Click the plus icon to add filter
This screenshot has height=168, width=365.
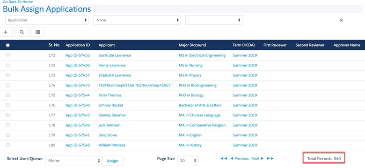click(x=6, y=32)
